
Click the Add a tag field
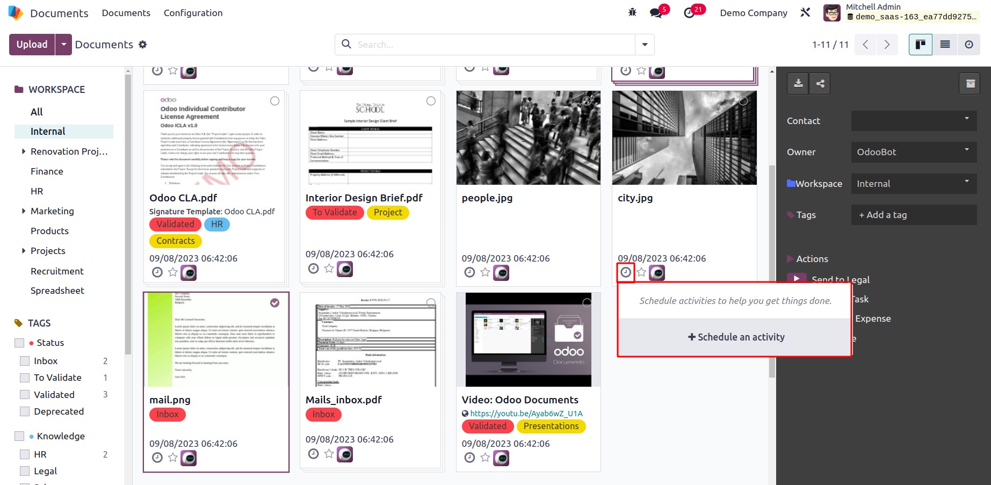pos(914,215)
